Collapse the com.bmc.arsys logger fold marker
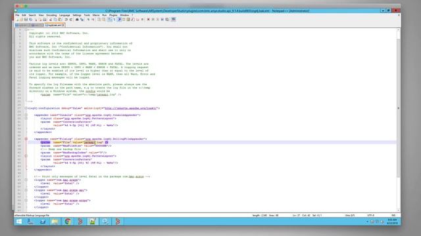Viewport: 421px width, 236px height. [26, 180]
